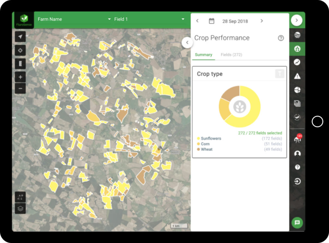Open the zoning quadrant circle icon

[297, 90]
